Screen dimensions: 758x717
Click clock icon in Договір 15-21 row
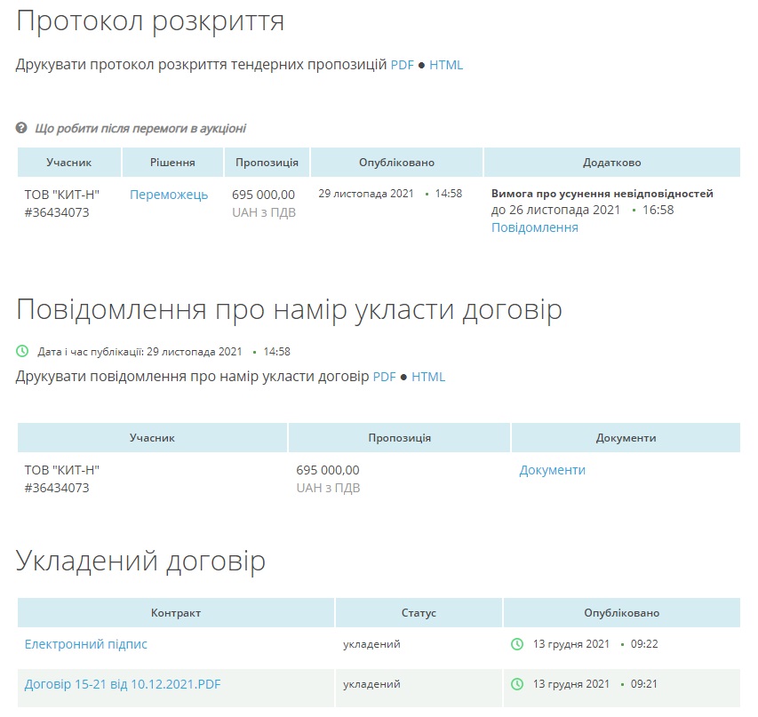tap(517, 684)
